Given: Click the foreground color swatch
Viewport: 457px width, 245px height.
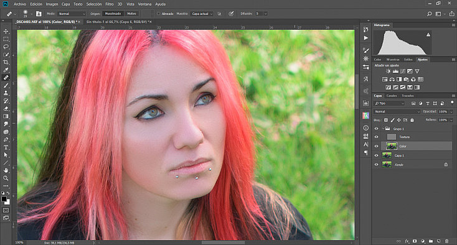Looking at the screenshot, I should pyautogui.click(x=4, y=199).
